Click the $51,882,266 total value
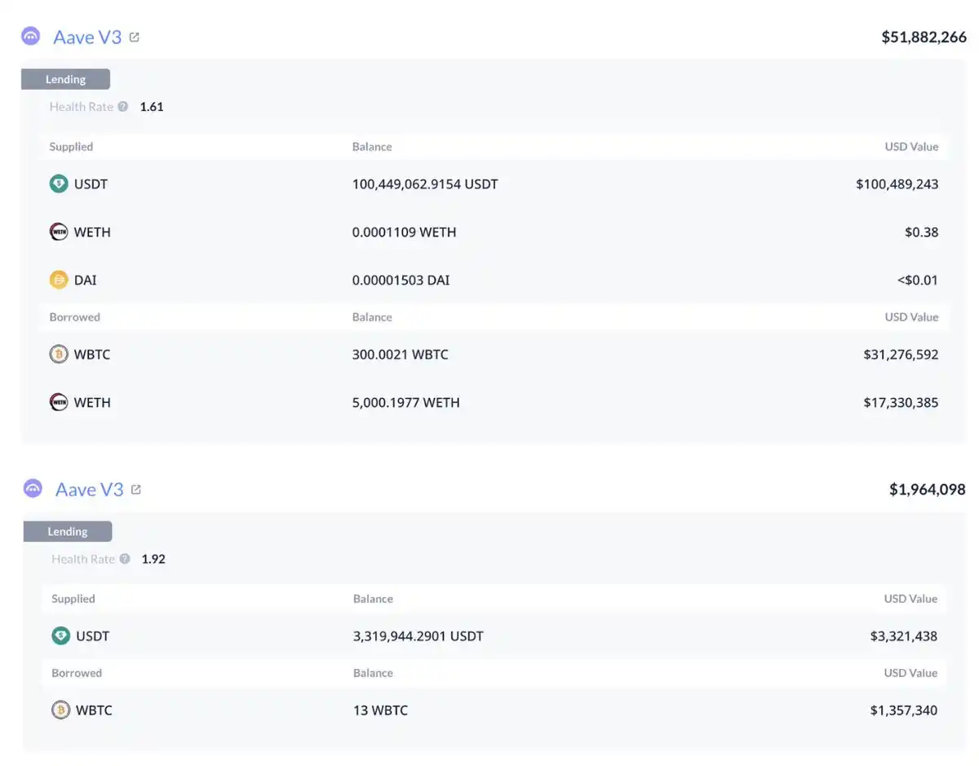The height and width of the screenshot is (766, 979). point(924,37)
